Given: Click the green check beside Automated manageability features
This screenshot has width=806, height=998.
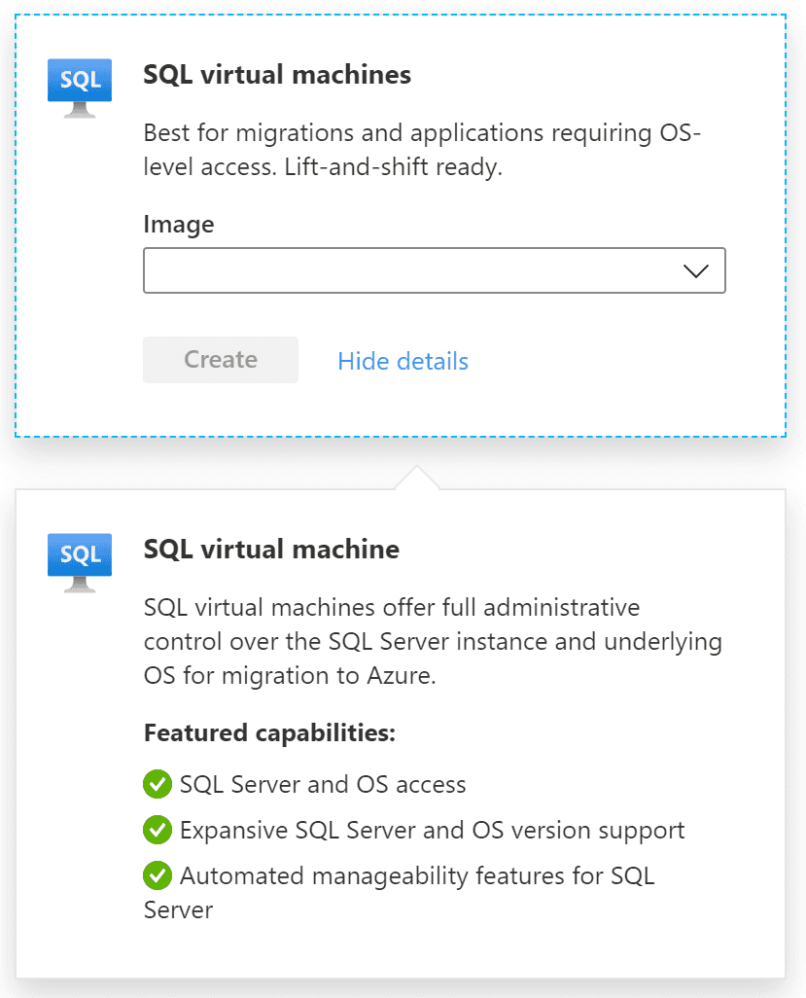Looking at the screenshot, I should 158,875.
